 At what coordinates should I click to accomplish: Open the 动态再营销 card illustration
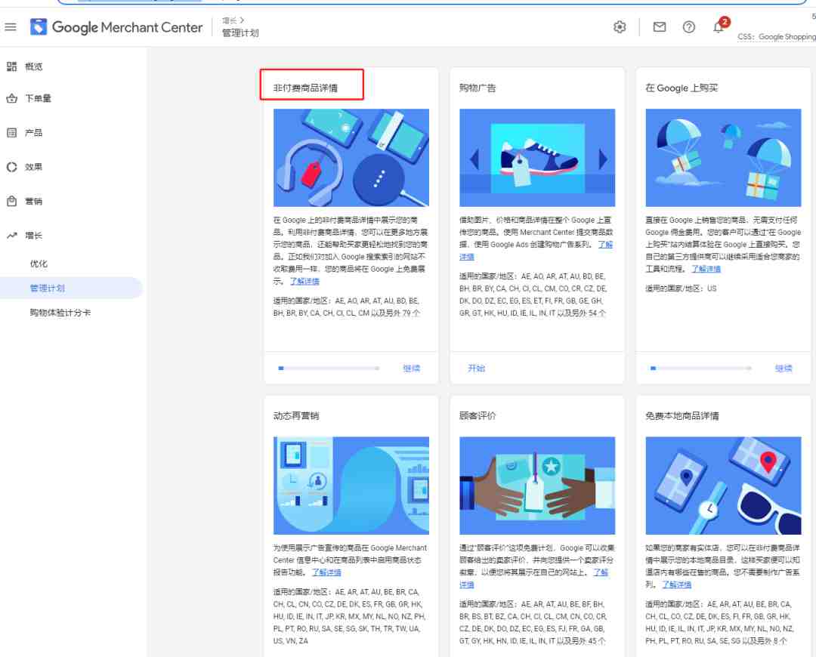point(351,486)
